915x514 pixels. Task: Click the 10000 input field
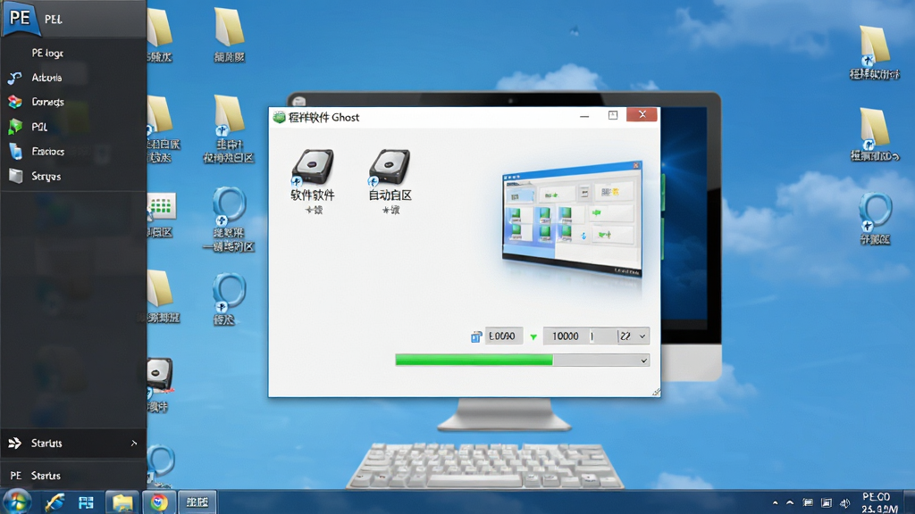tap(579, 336)
